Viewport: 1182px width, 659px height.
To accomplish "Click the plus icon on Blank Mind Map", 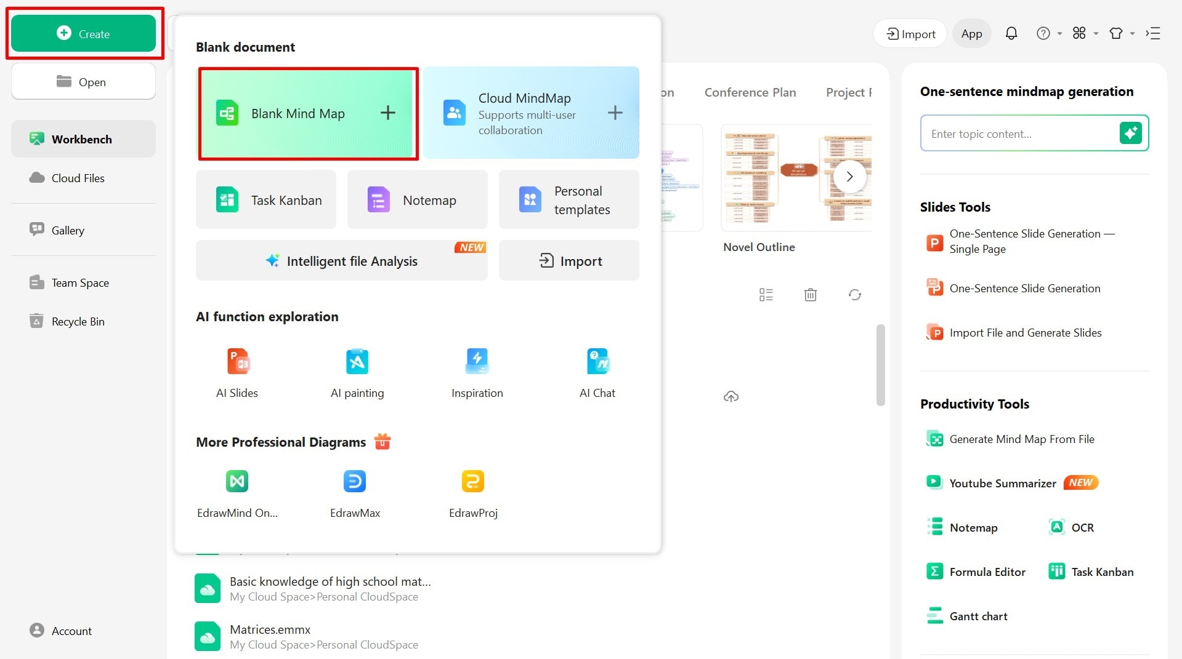I will click(388, 113).
